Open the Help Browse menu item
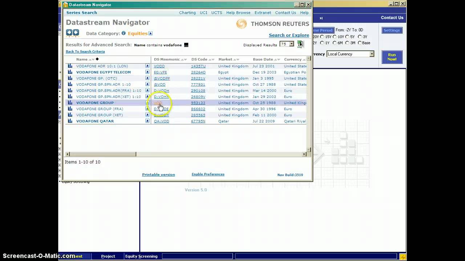Viewport: 465px width, 261px height. [x=238, y=13]
